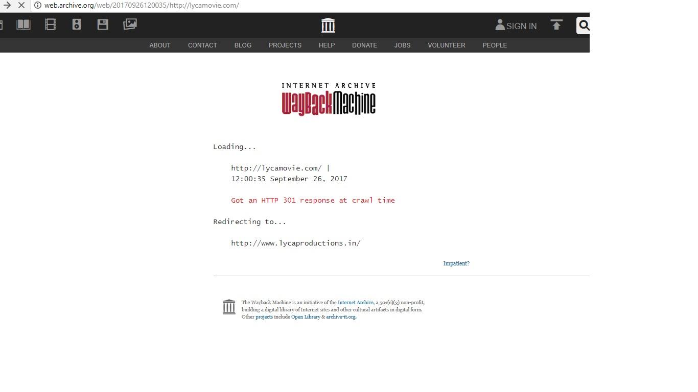
Task: Click the user avatar icon beside SIGN IN
Action: click(x=500, y=25)
